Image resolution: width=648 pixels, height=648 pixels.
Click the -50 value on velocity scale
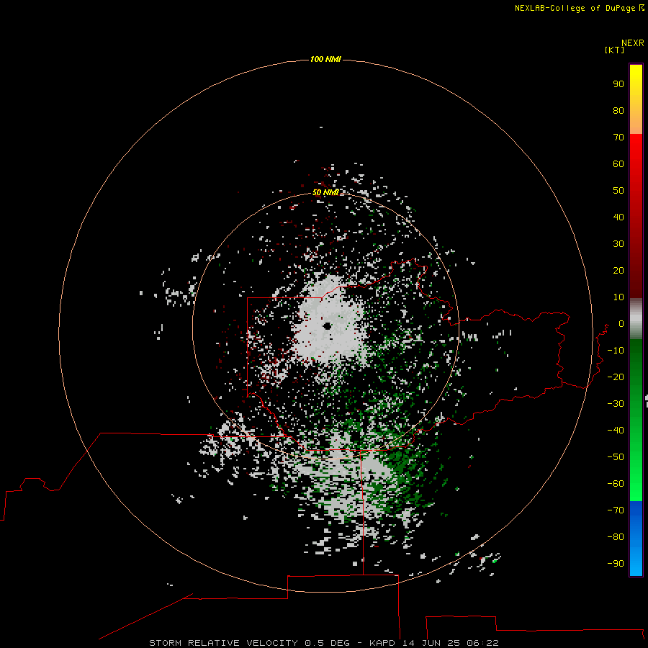tap(616, 457)
